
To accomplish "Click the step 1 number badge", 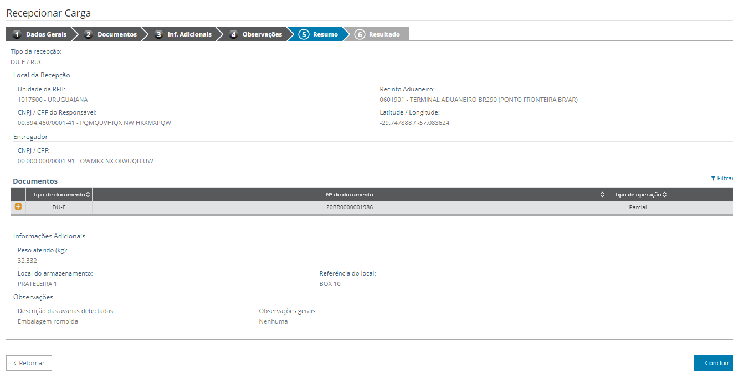I will (x=17, y=34).
